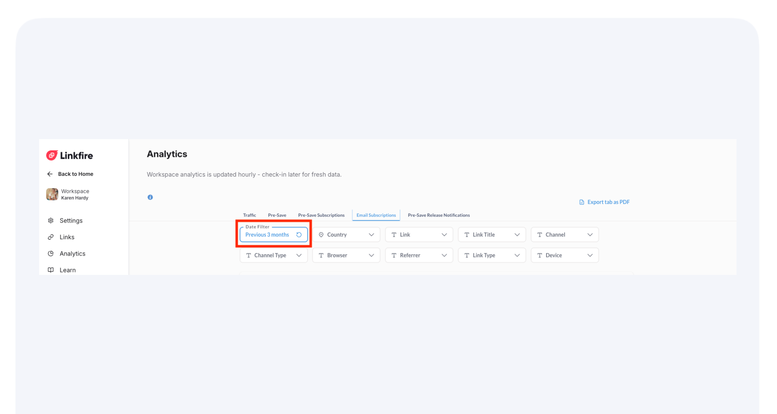Click the Previous 3 months date filter
The height and width of the screenshot is (414, 777).
[x=267, y=235]
